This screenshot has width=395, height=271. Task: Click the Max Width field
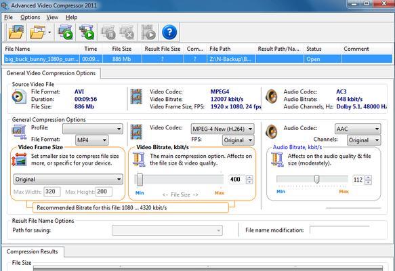click(x=52, y=192)
